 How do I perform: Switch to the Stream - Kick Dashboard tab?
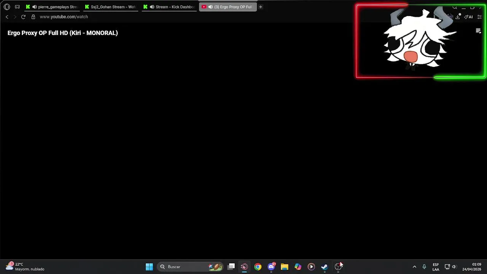click(x=169, y=7)
